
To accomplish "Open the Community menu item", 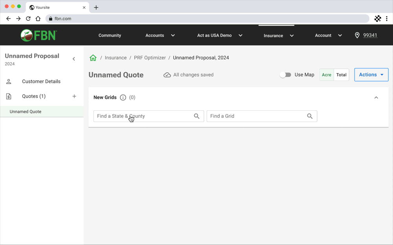I will [110, 35].
